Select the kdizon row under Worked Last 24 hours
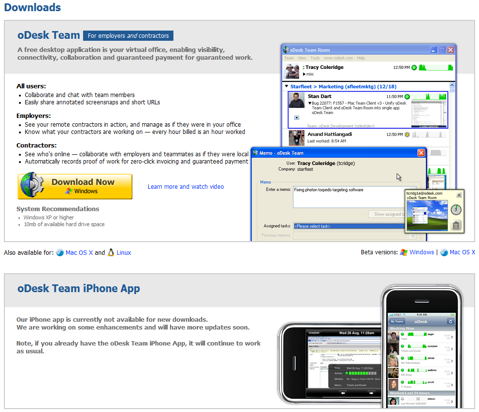 click(421, 401)
